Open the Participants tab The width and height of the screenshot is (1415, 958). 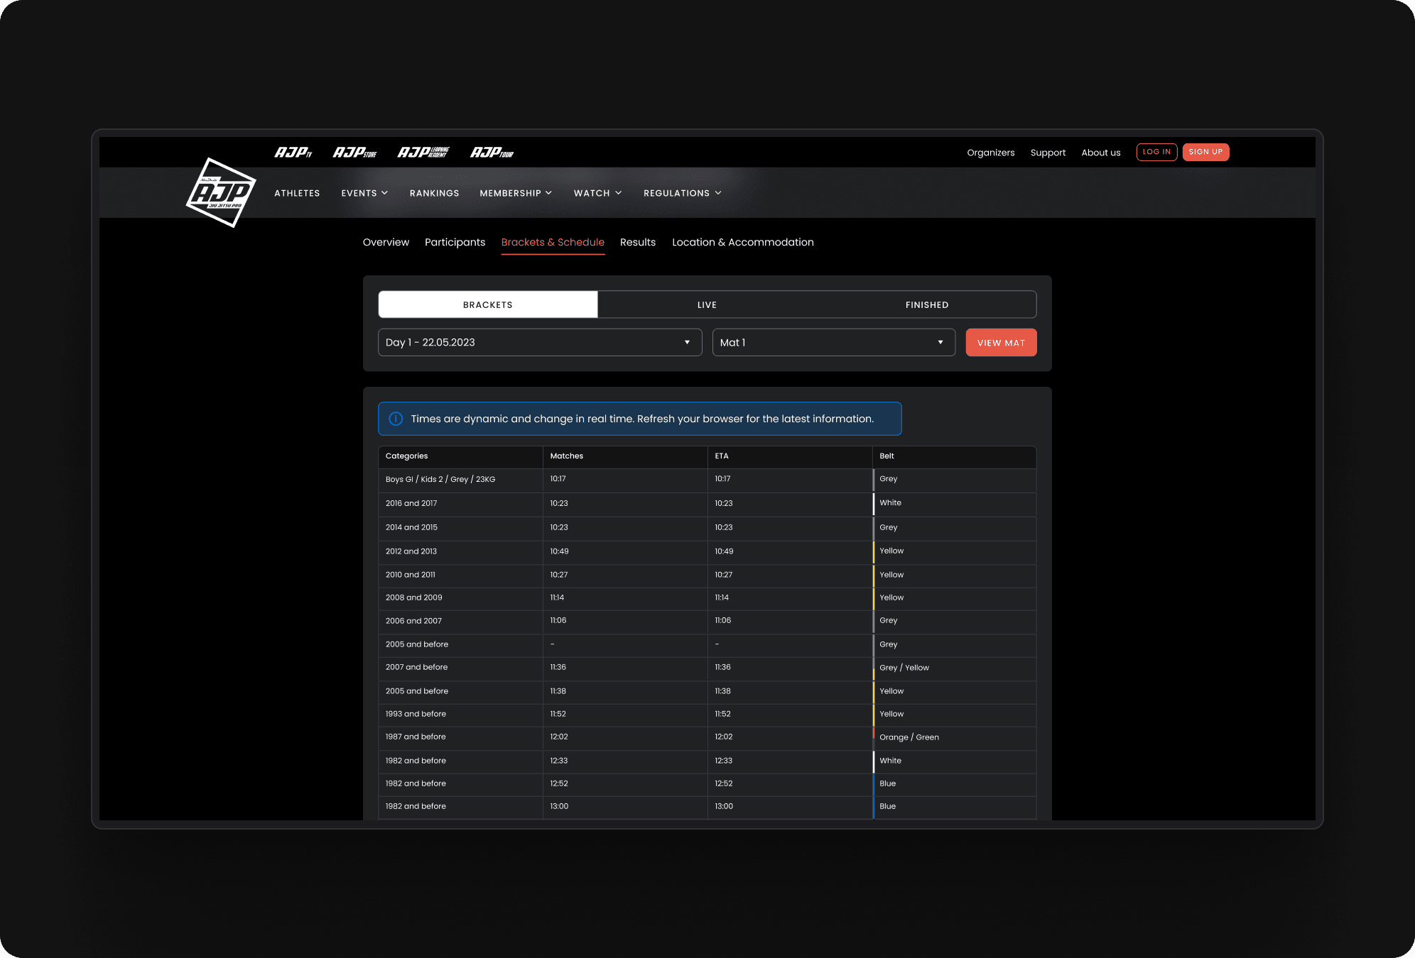[455, 242]
